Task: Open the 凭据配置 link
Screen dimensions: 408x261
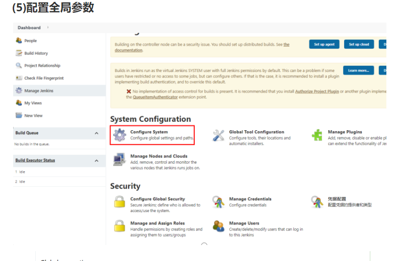Action: (337, 199)
